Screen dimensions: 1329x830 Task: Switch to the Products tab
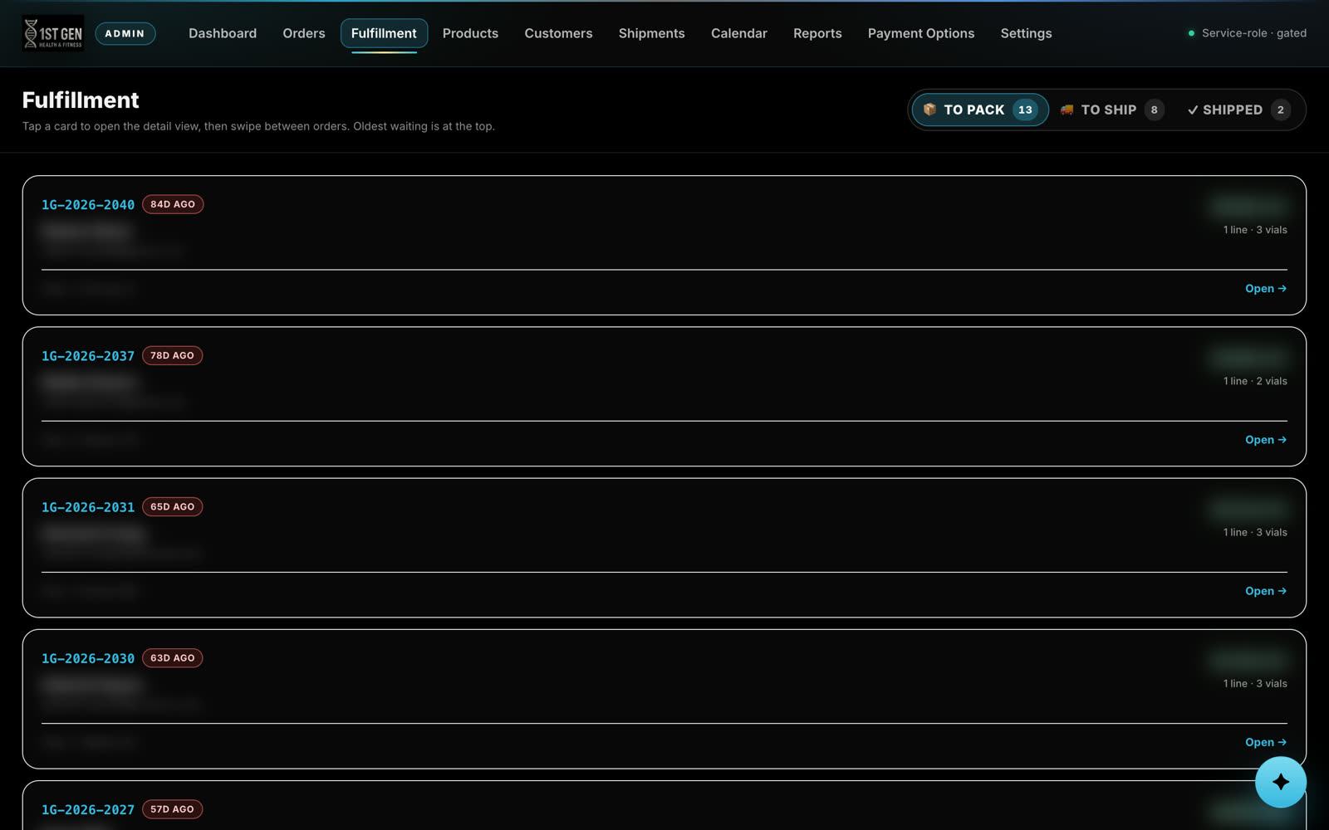[470, 33]
